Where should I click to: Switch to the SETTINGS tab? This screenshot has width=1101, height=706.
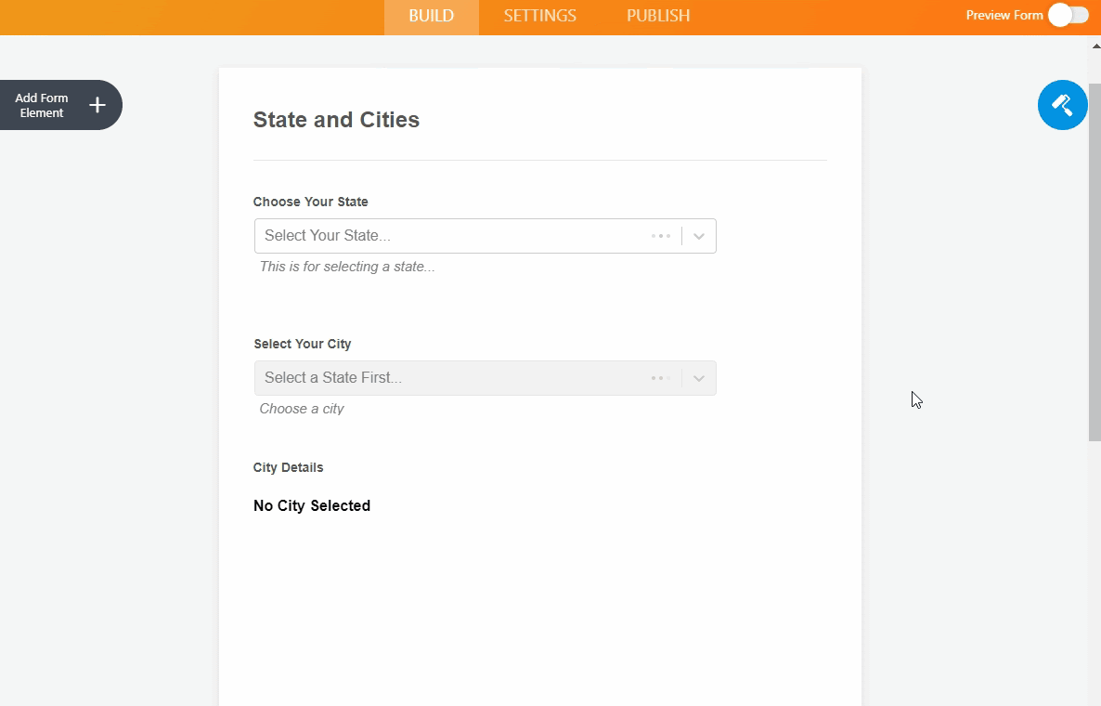[539, 16]
